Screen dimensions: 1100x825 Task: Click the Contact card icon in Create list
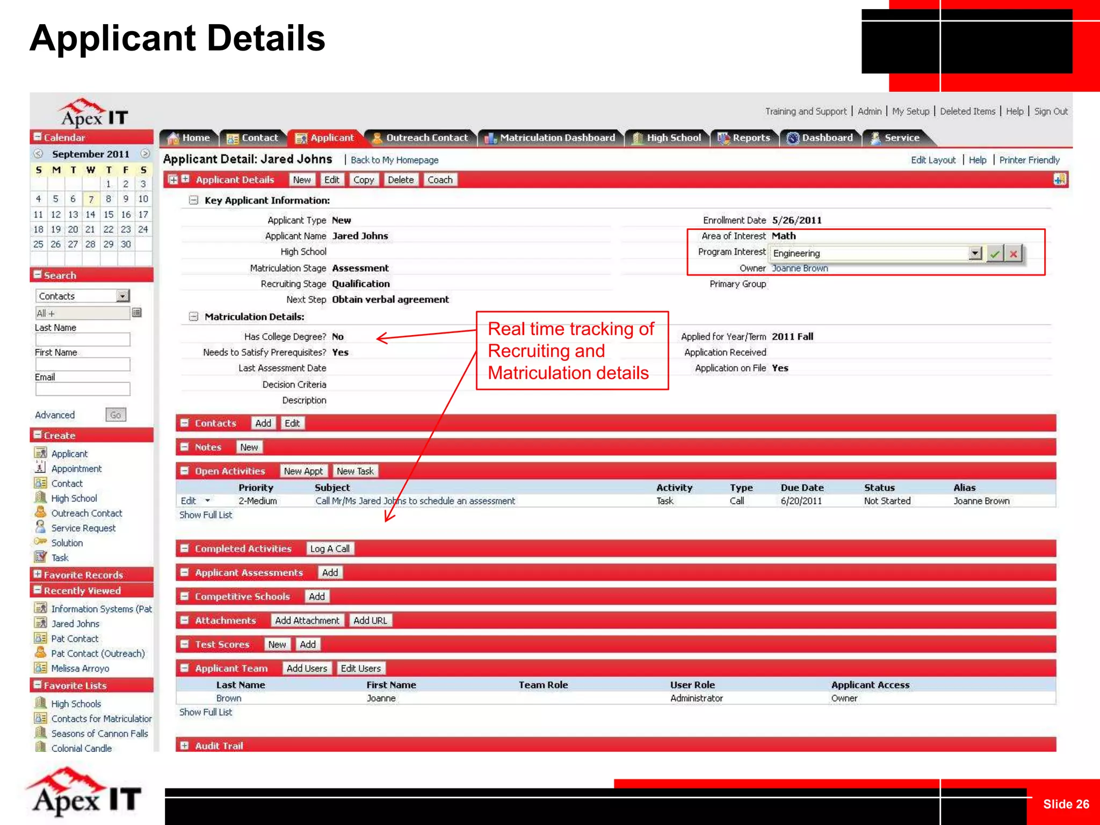(40, 482)
